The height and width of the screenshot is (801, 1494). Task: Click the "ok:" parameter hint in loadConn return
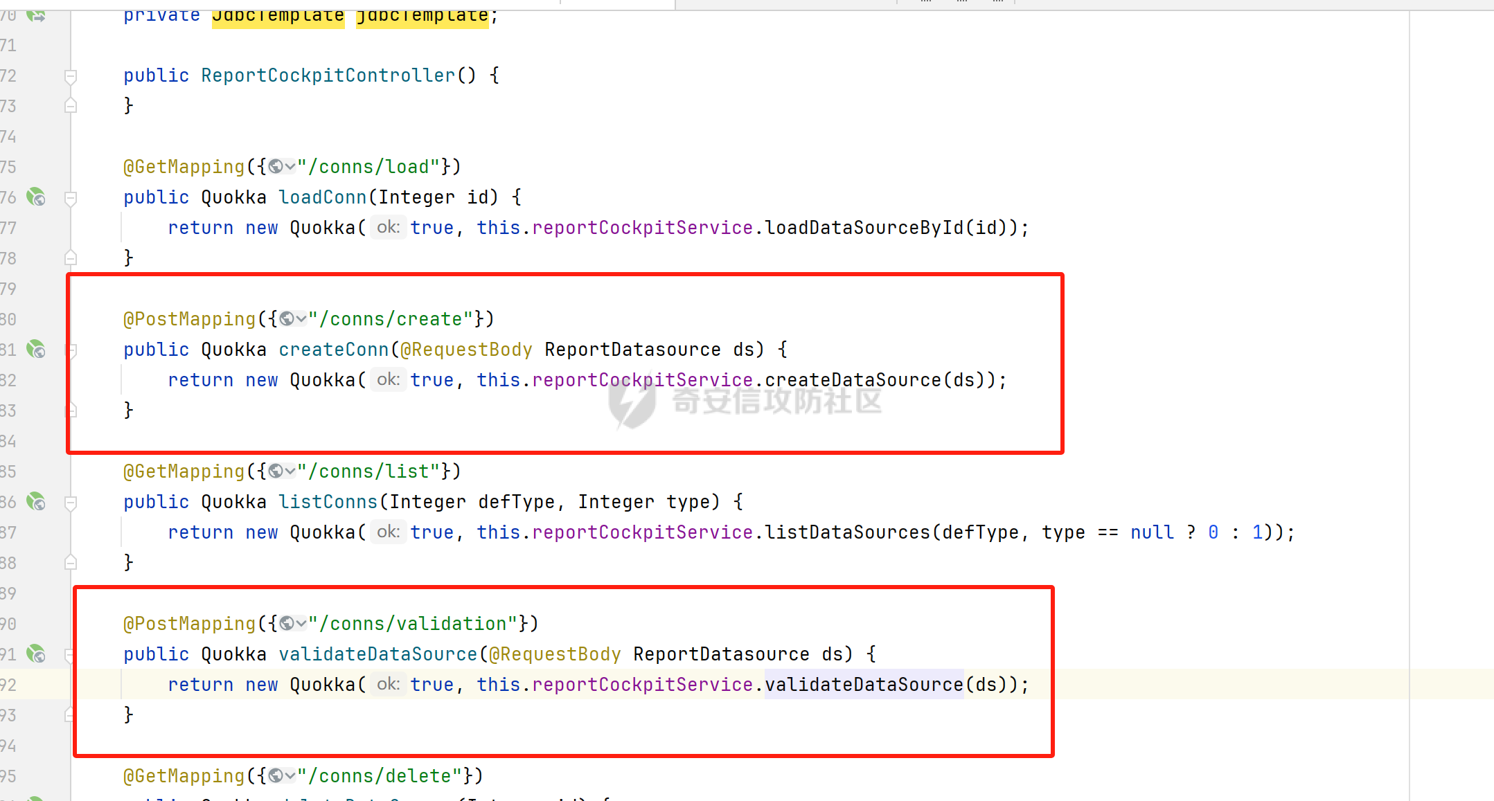pyautogui.click(x=388, y=228)
